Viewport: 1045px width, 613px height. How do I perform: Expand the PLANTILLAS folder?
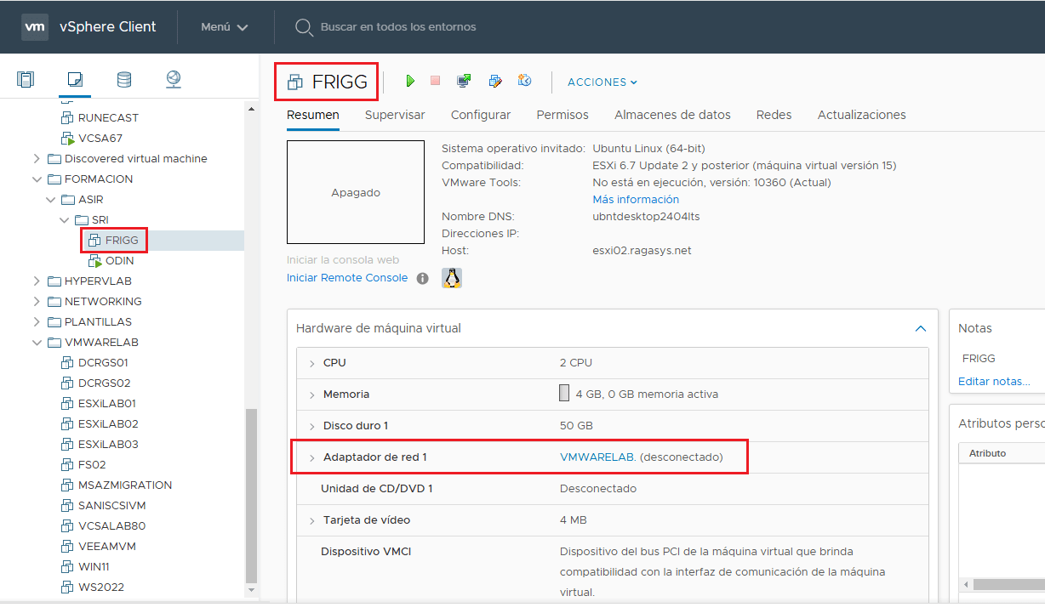37,321
